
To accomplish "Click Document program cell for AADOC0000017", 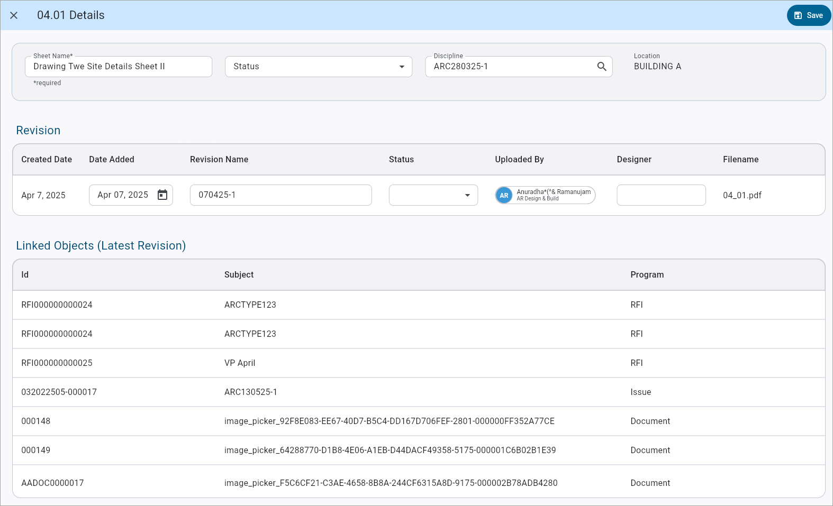I will tap(650, 483).
